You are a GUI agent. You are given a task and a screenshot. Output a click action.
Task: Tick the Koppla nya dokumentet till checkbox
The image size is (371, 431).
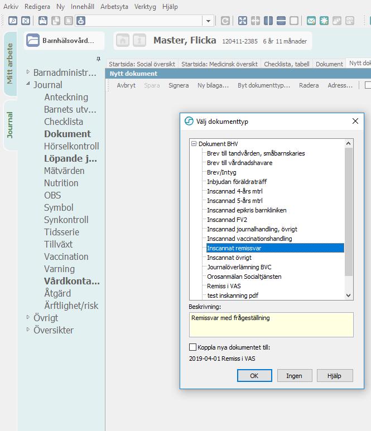(x=193, y=347)
